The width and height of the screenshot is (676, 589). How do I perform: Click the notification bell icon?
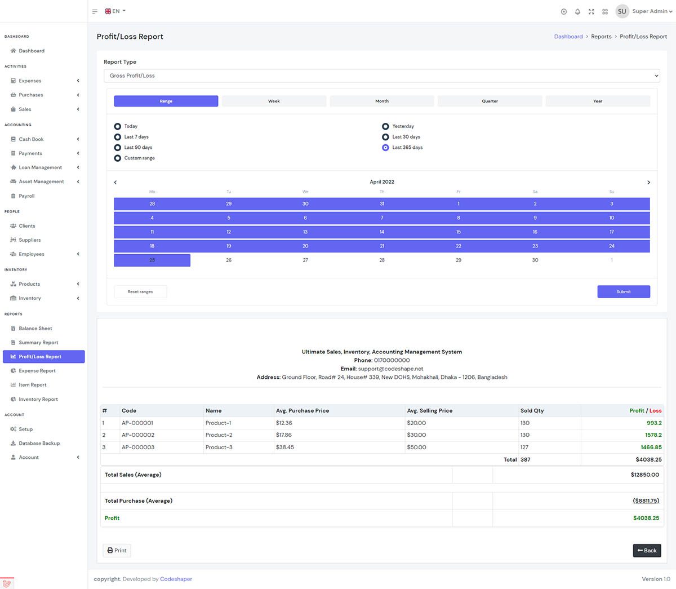pyautogui.click(x=577, y=11)
